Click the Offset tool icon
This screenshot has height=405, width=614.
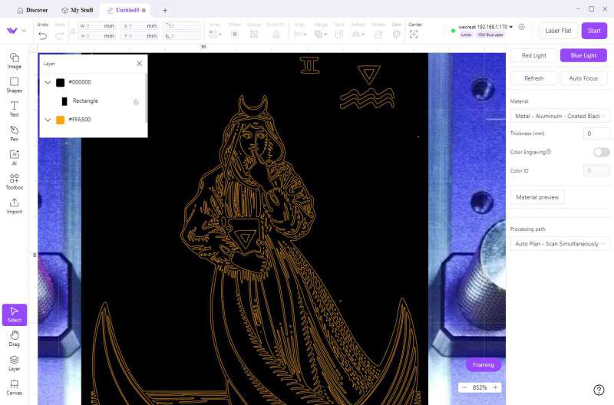click(235, 35)
